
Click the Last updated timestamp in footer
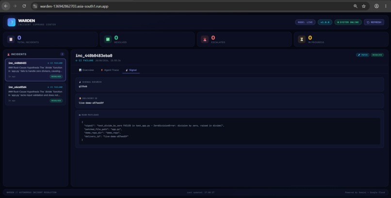pos(201,193)
